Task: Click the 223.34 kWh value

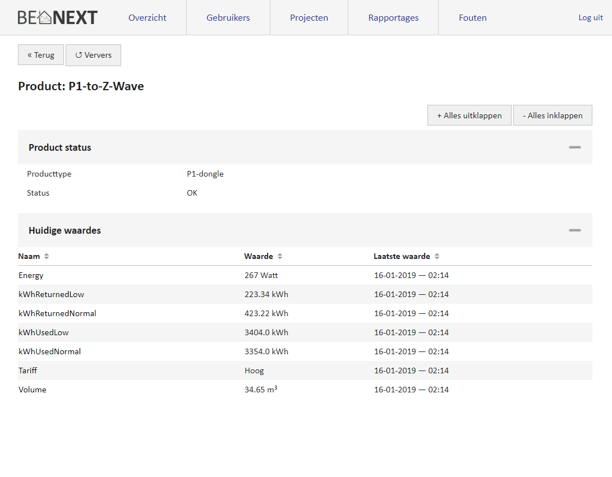Action: (266, 294)
